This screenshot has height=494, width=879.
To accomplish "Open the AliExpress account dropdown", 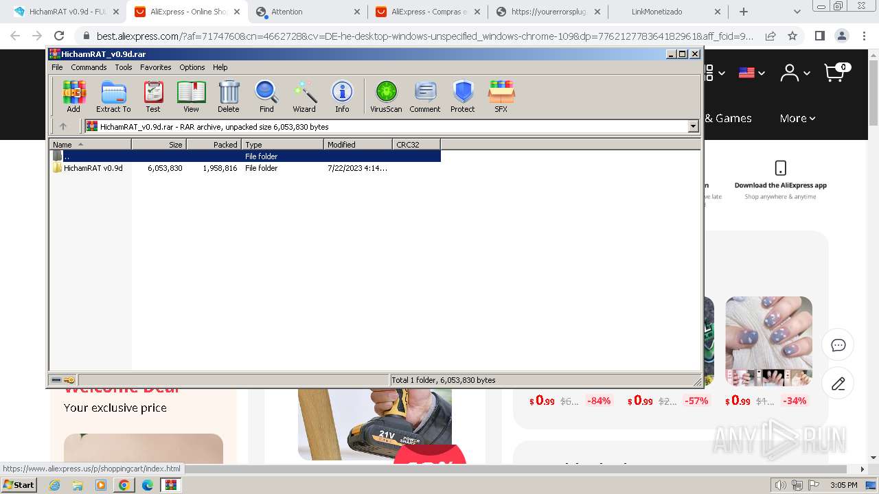I will [x=795, y=73].
